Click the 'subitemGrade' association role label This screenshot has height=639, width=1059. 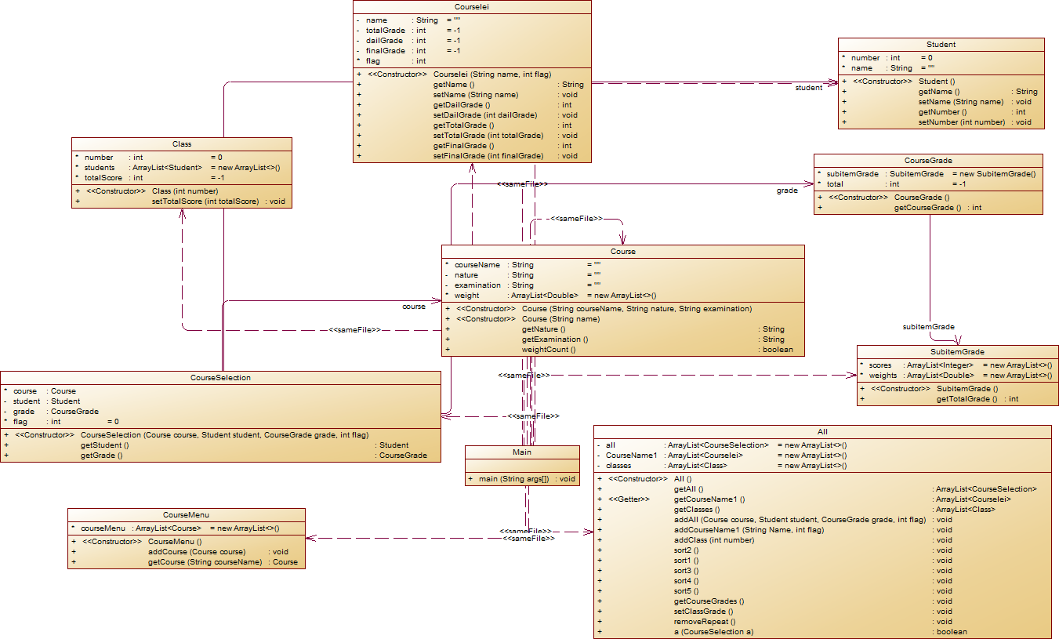click(x=928, y=326)
